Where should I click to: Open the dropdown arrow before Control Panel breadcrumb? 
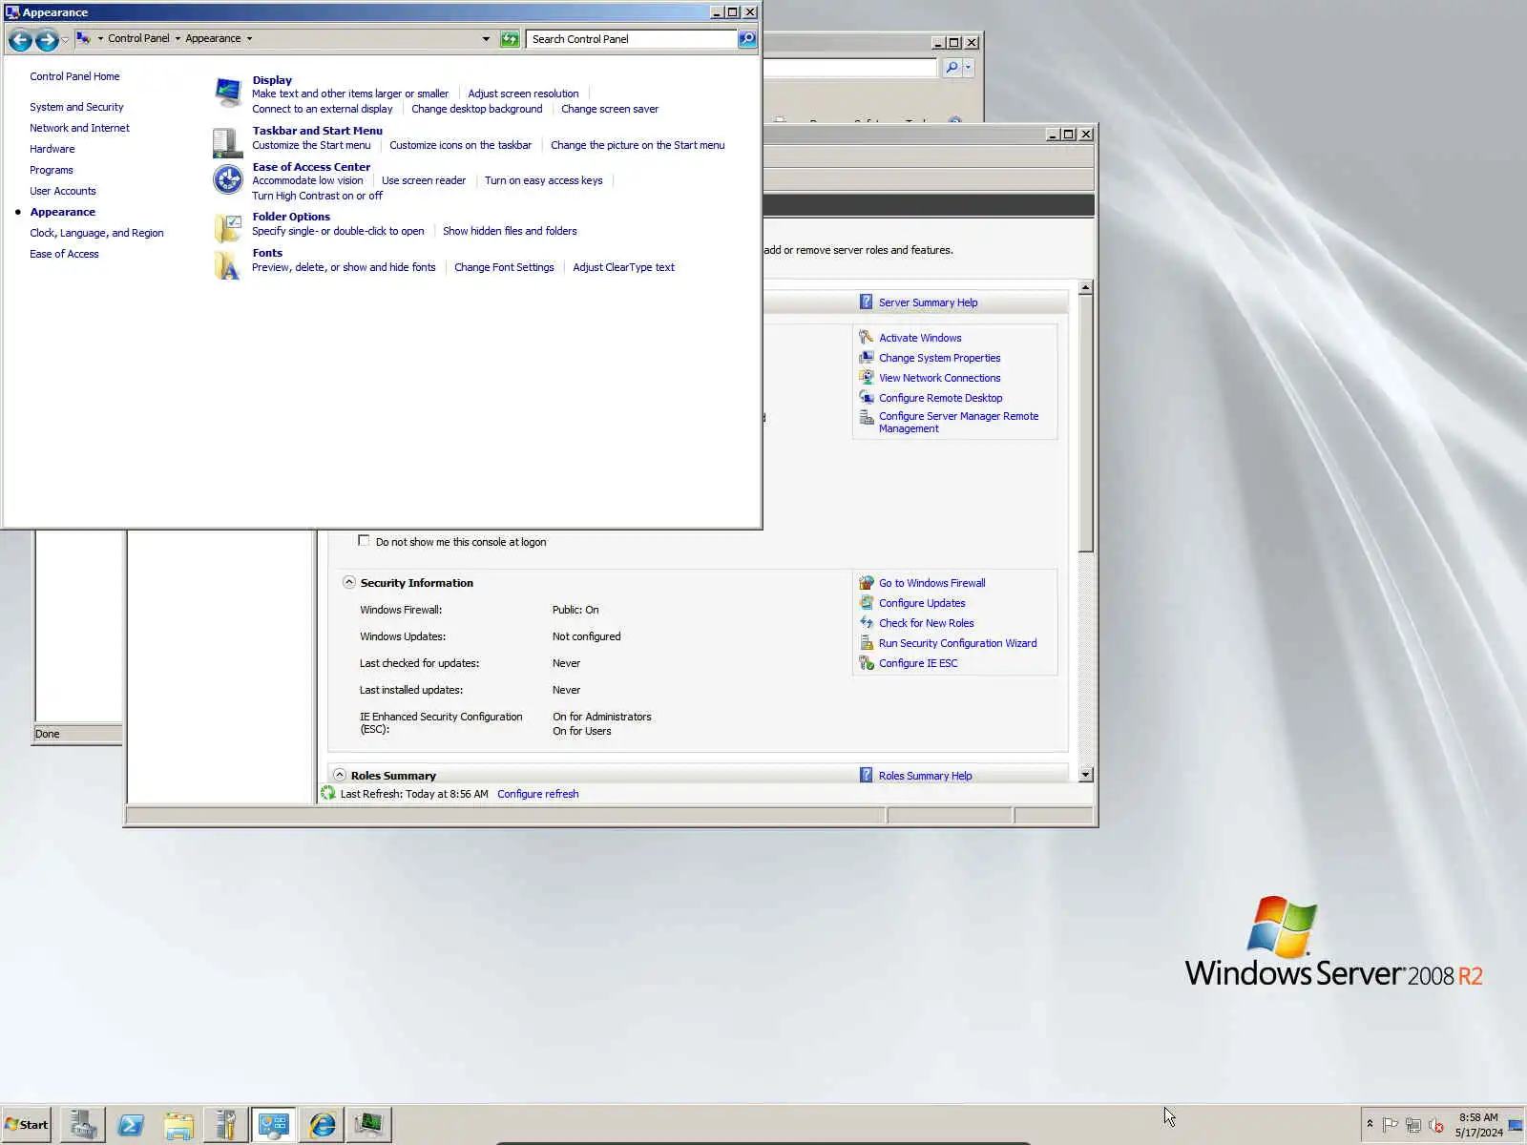click(x=100, y=39)
